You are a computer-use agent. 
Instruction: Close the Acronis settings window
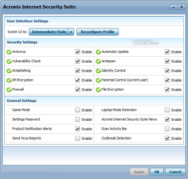pos(181,7)
